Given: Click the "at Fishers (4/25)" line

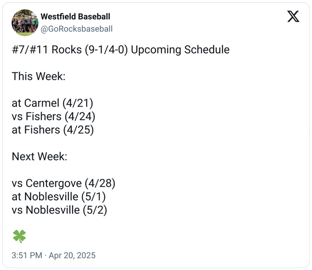Looking at the screenshot, I should point(53,130).
